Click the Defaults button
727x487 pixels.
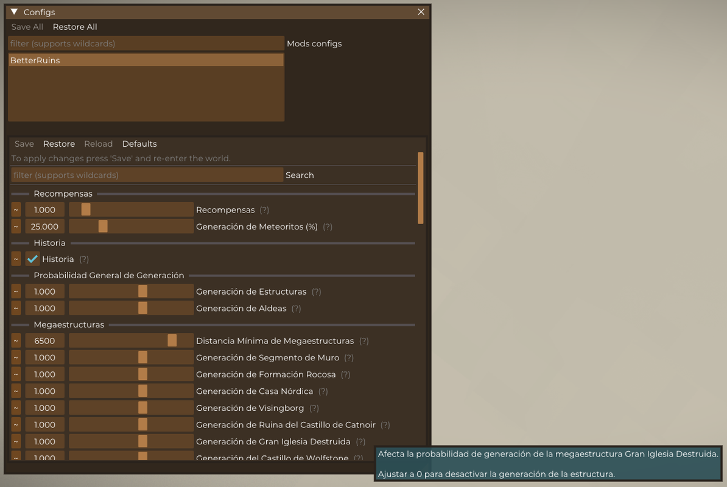point(139,144)
